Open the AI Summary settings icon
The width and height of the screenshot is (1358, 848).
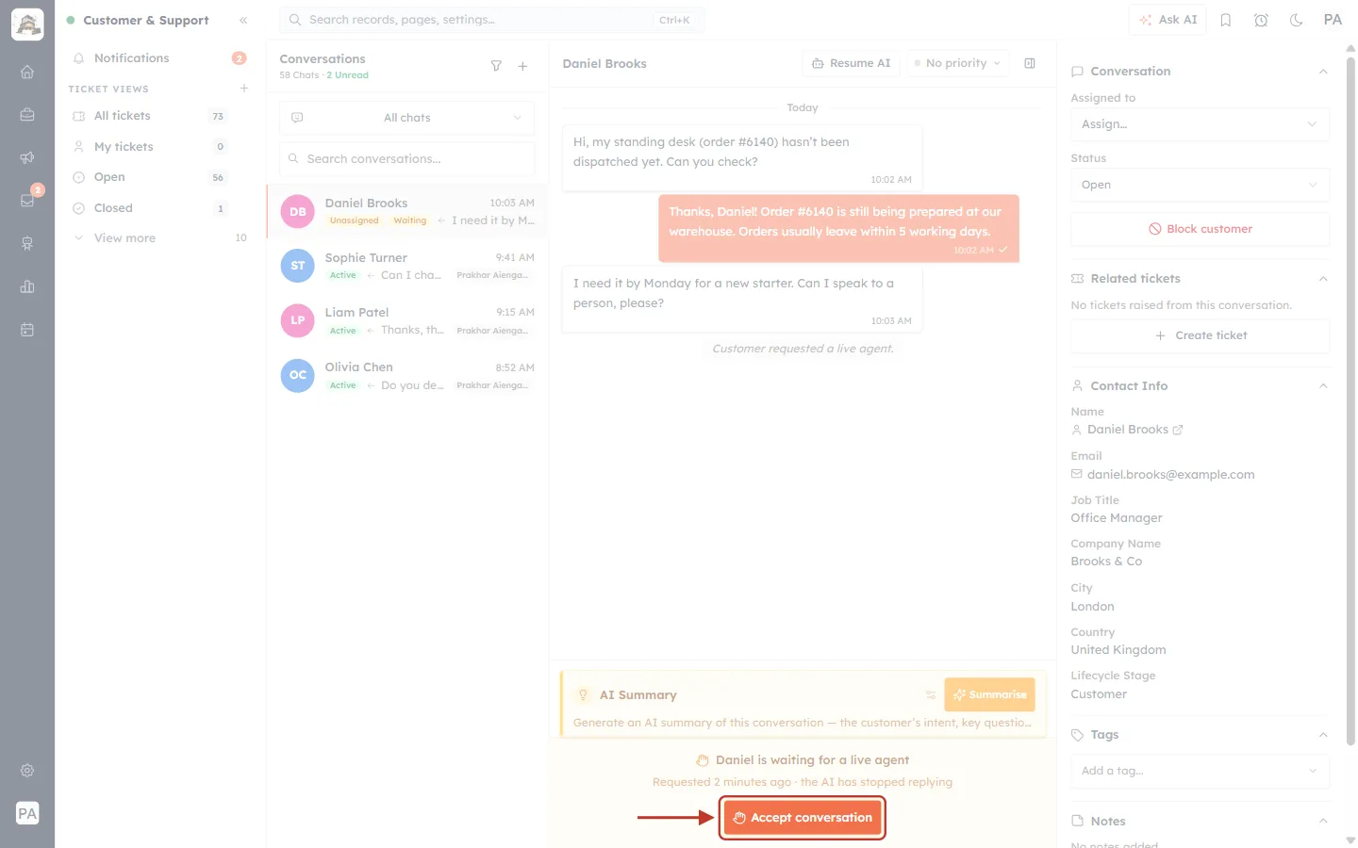pos(931,695)
